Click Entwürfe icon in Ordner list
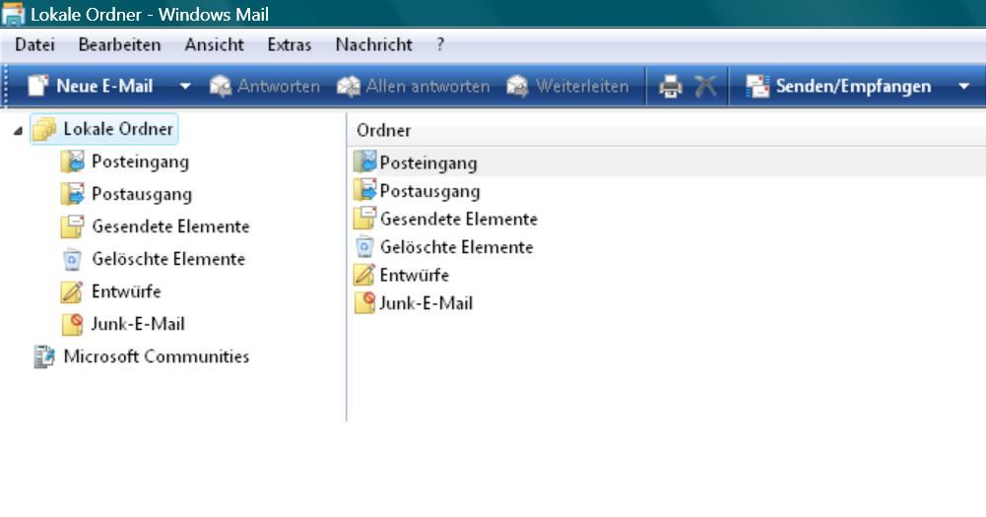This screenshot has width=986, height=517. click(364, 275)
